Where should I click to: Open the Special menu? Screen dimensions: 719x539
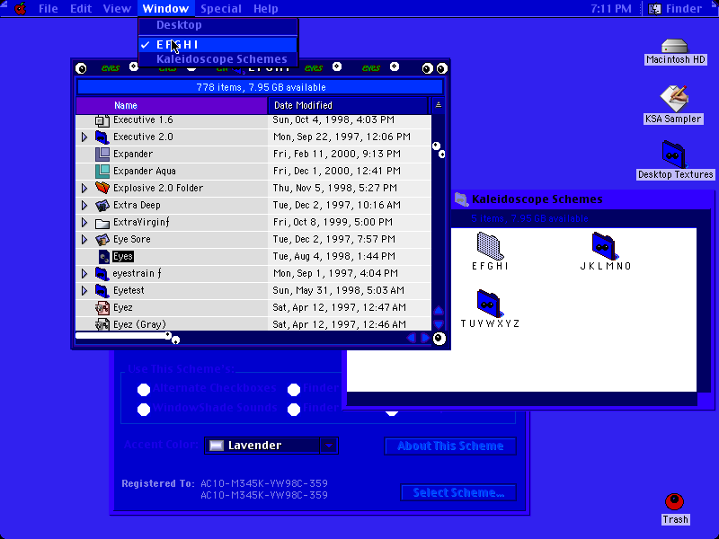coord(221,9)
